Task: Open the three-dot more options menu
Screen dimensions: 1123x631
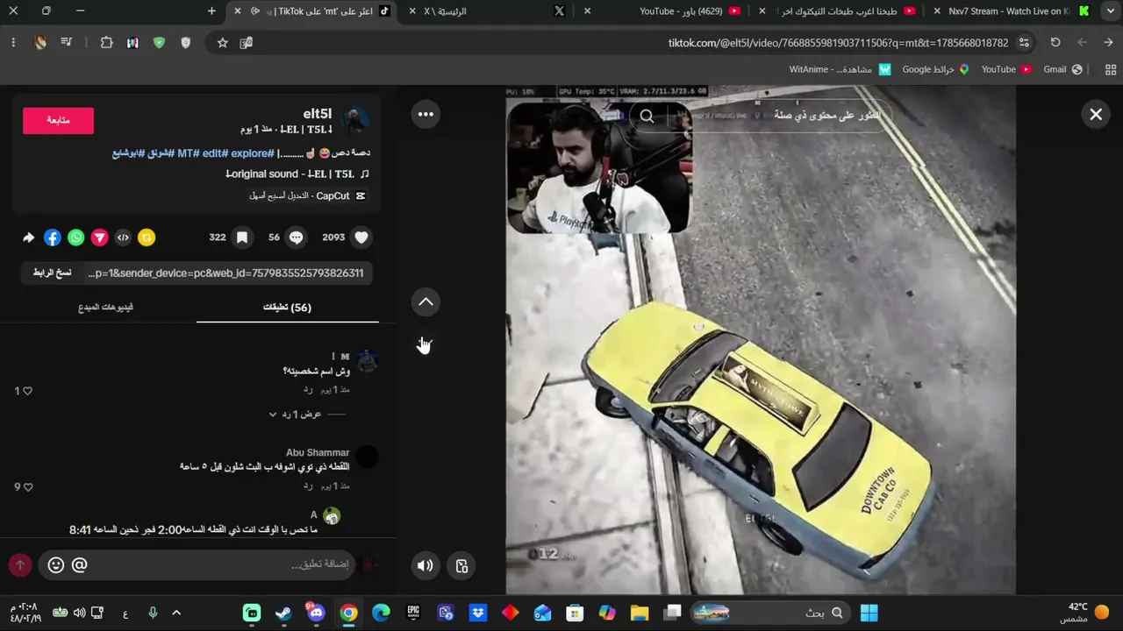Action: (x=426, y=114)
